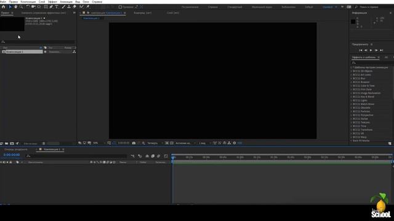The height and width of the screenshot is (221, 394).
Task: Select the Text type tool
Action: pos(57,7)
